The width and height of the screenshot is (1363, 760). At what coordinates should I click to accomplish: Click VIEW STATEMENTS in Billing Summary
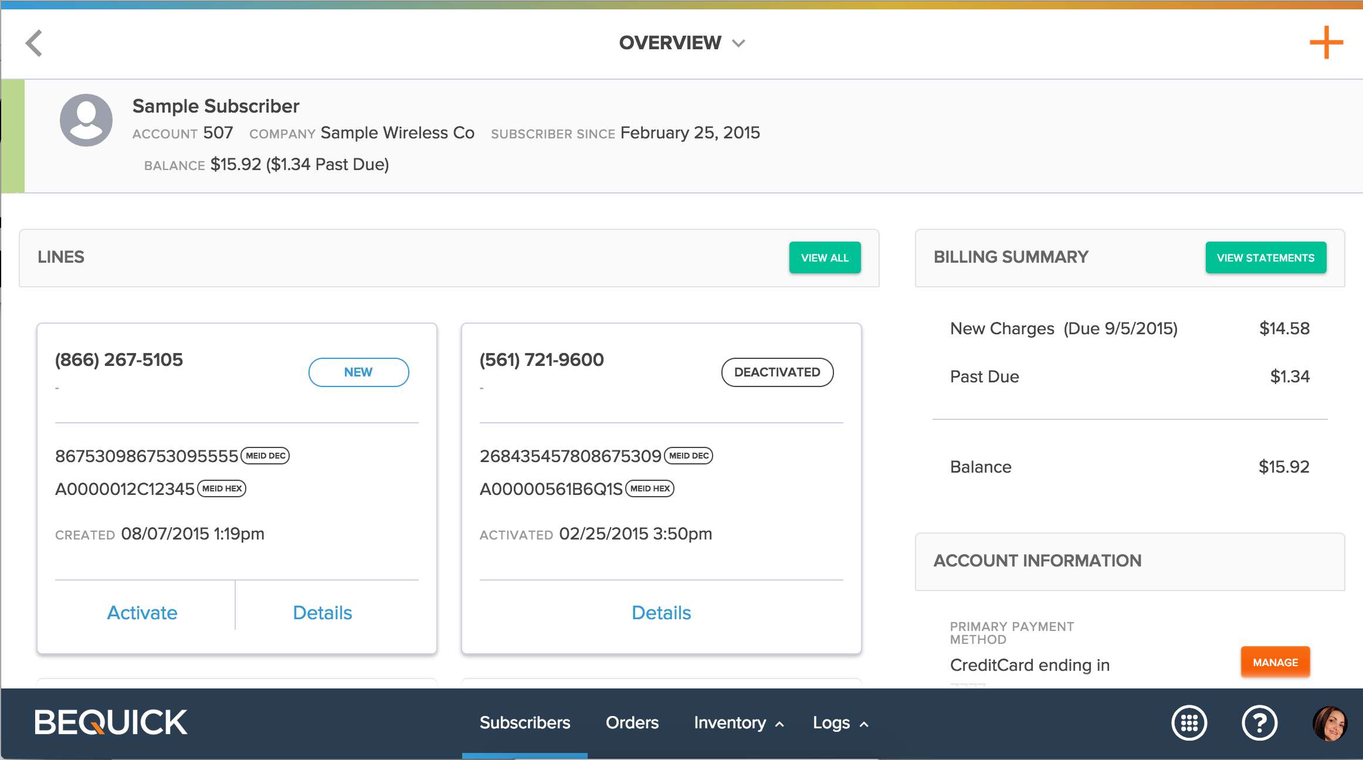(x=1266, y=257)
